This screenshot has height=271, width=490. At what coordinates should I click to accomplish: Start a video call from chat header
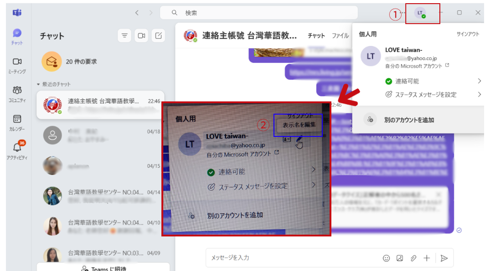point(141,35)
